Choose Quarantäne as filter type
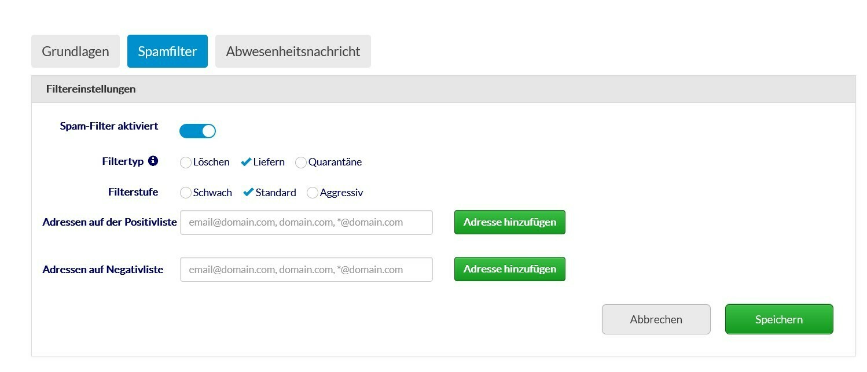 tap(301, 163)
